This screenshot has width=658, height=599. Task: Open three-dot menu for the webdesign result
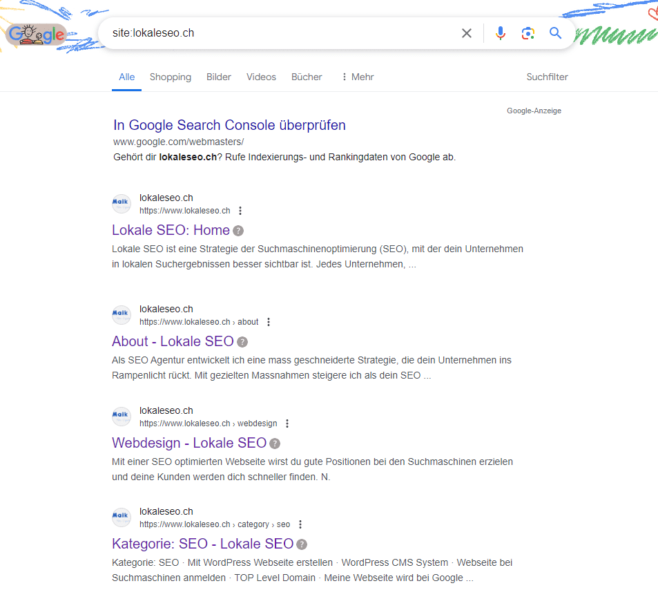point(287,424)
